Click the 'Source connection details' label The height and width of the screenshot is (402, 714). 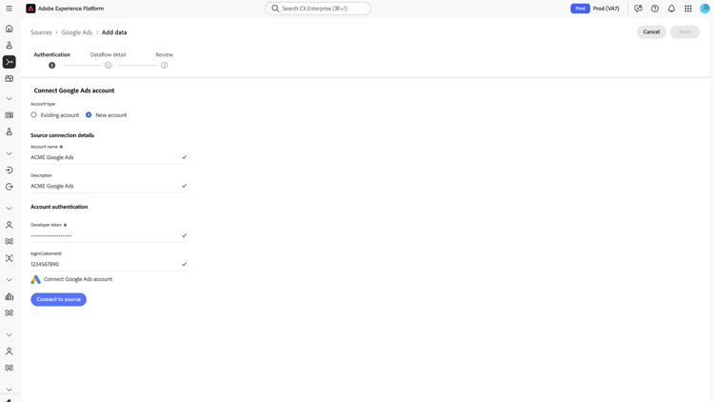pos(63,135)
